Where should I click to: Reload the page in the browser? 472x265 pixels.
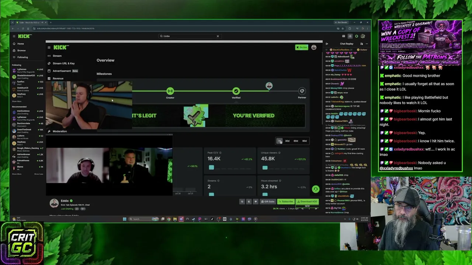tap(23, 28)
